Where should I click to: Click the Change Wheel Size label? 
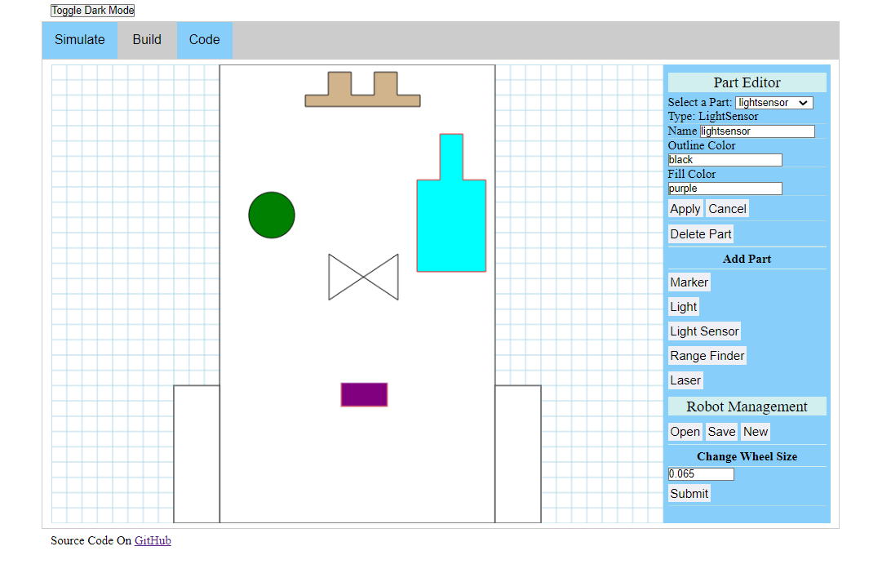(747, 456)
